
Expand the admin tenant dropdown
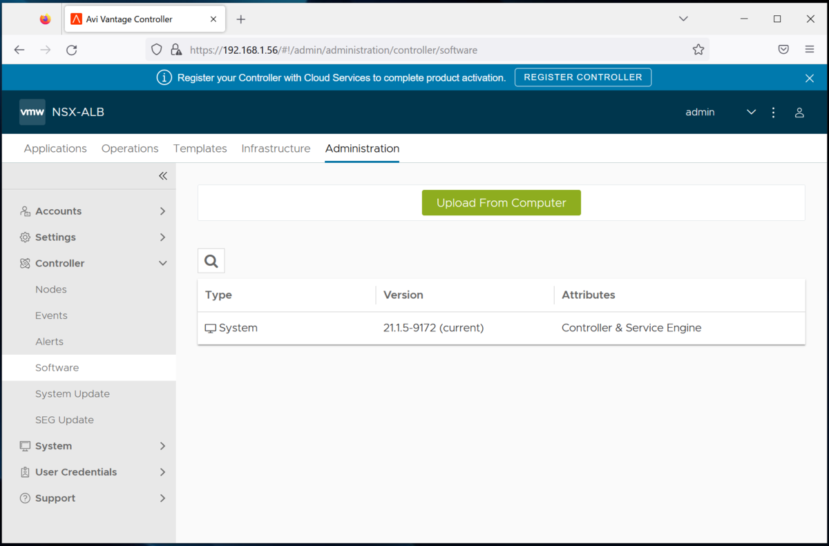751,113
